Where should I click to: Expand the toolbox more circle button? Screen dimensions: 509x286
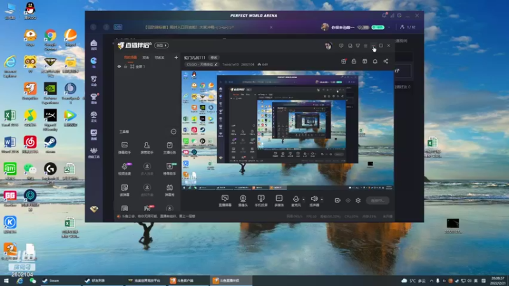coord(174,132)
